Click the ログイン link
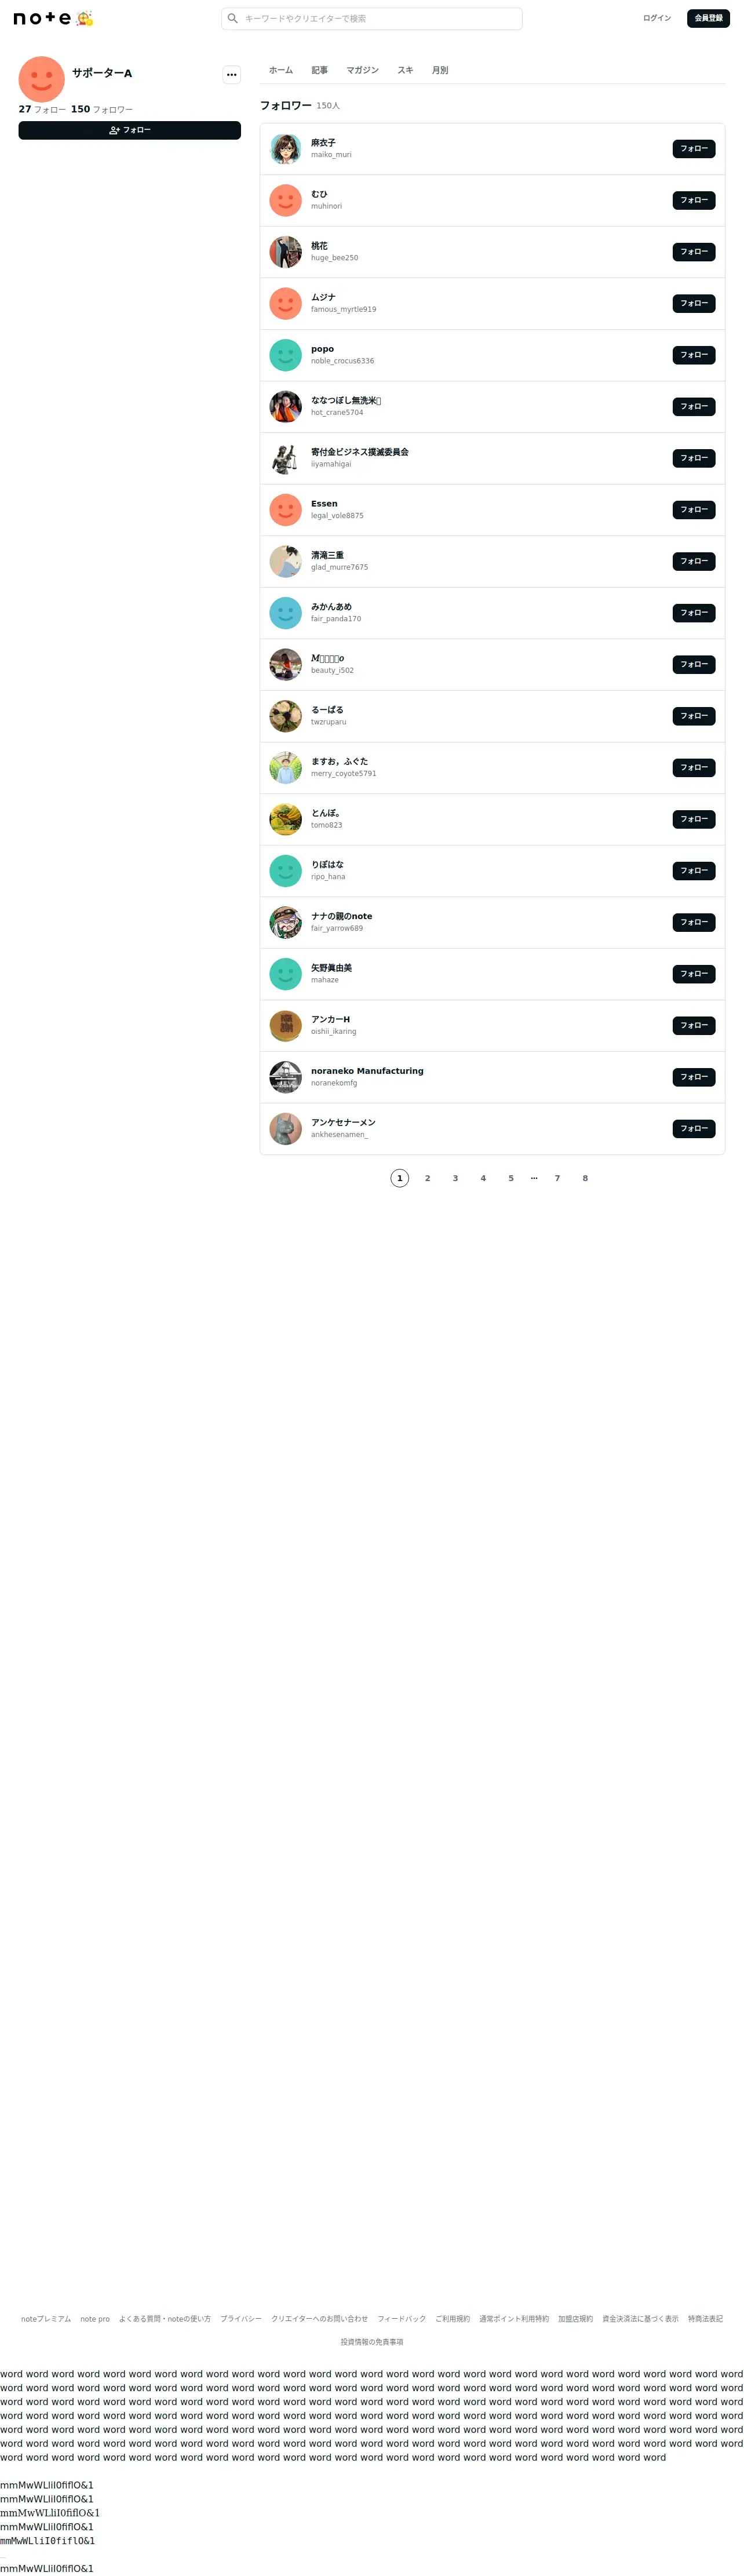The height and width of the screenshot is (2576, 744). point(657,18)
